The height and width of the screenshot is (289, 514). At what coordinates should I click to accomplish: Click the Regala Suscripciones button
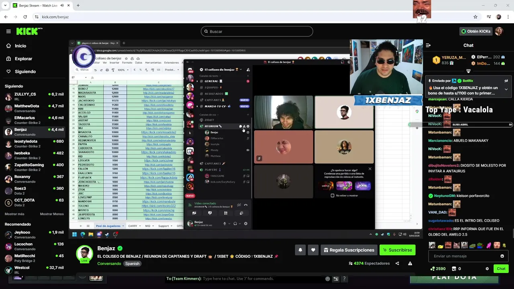(349, 250)
